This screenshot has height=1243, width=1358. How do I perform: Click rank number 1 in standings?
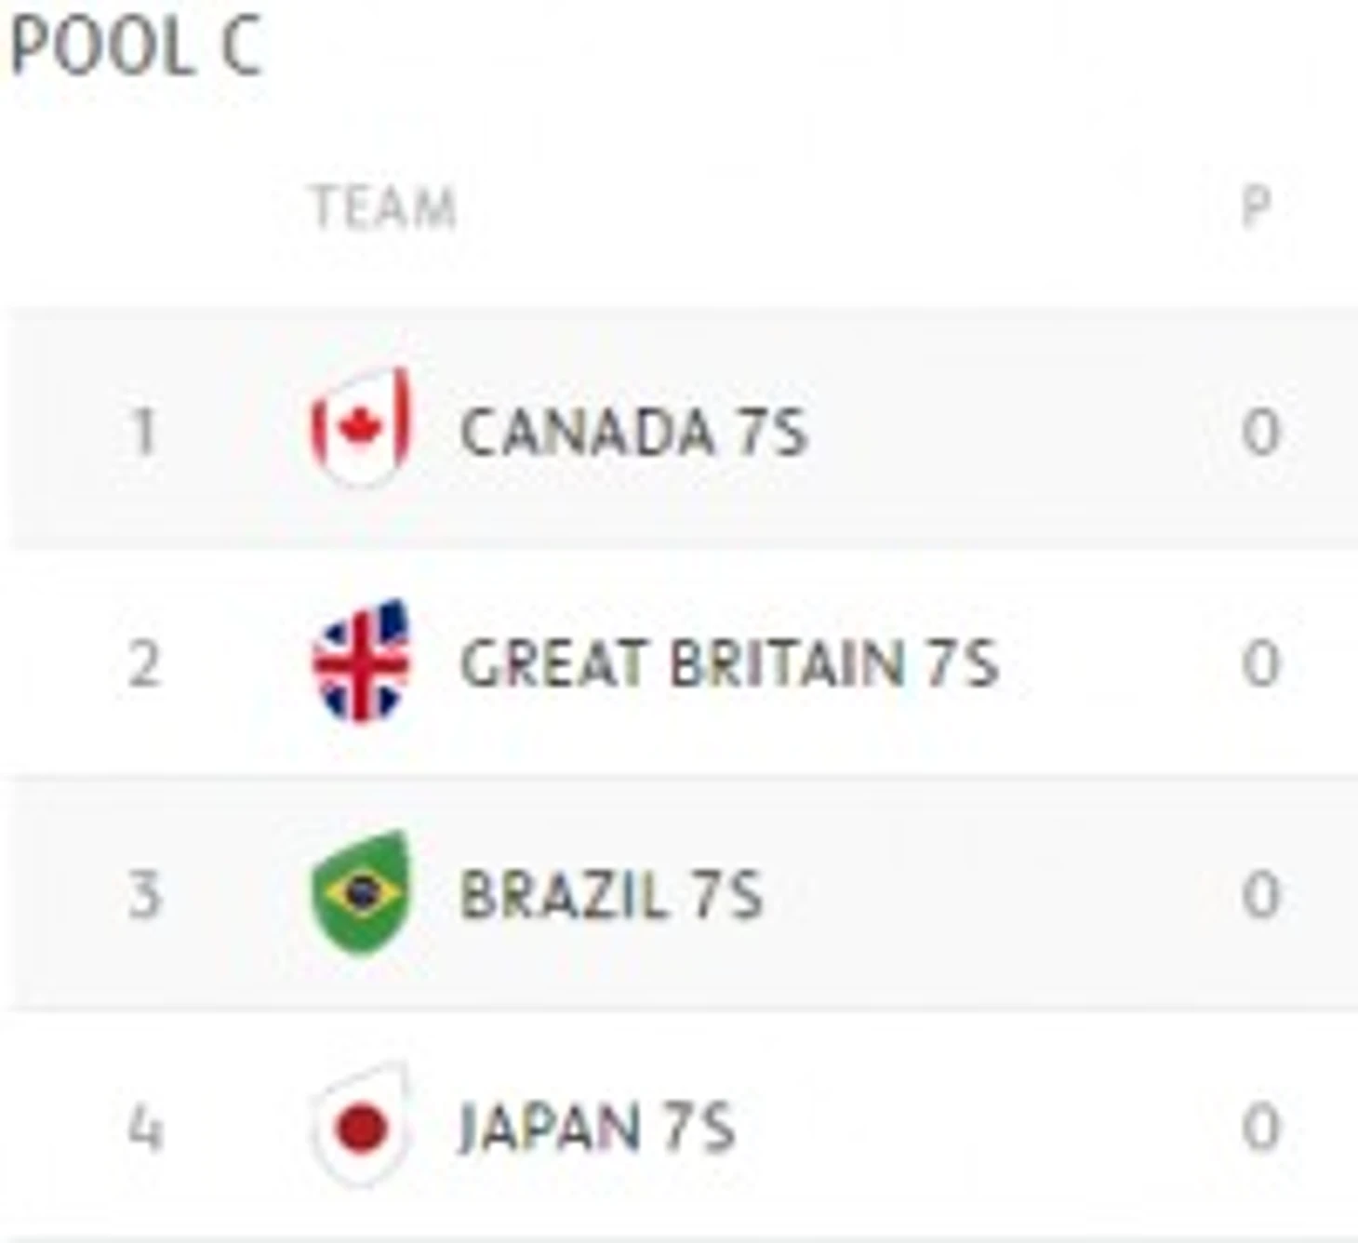point(143,433)
